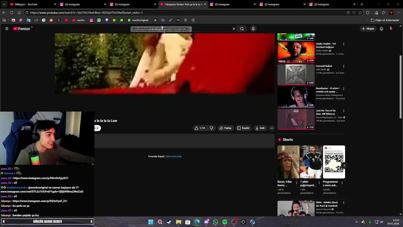Open YouTube notifications bell
Viewport: 403px width, 227px height.
point(381,29)
